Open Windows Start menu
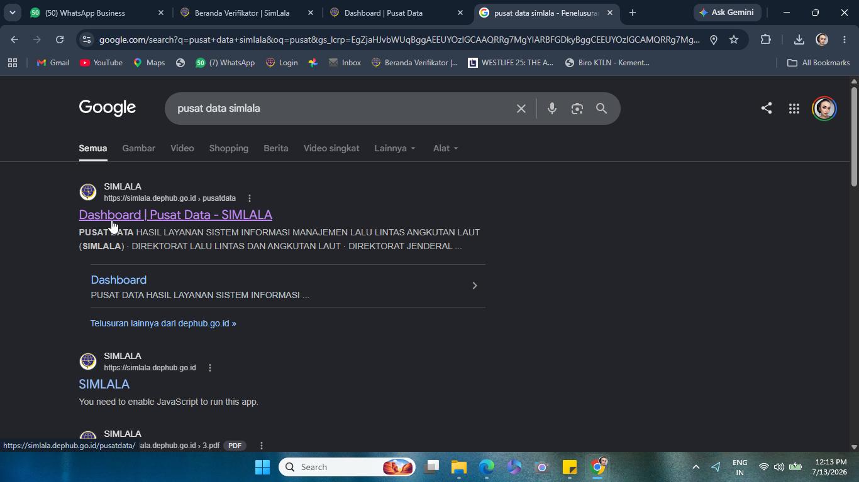The width and height of the screenshot is (859, 482). pyautogui.click(x=263, y=467)
